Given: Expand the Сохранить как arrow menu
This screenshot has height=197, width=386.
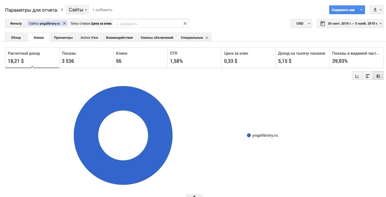Looking at the screenshot, I should click(x=361, y=10).
